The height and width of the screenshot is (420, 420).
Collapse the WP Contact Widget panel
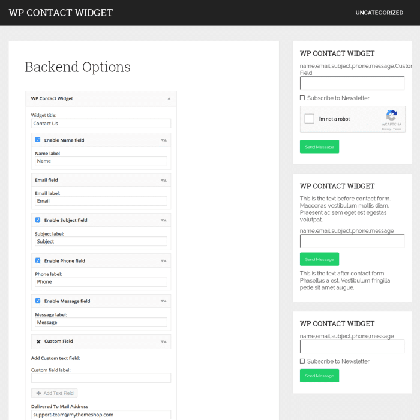pos(169,98)
